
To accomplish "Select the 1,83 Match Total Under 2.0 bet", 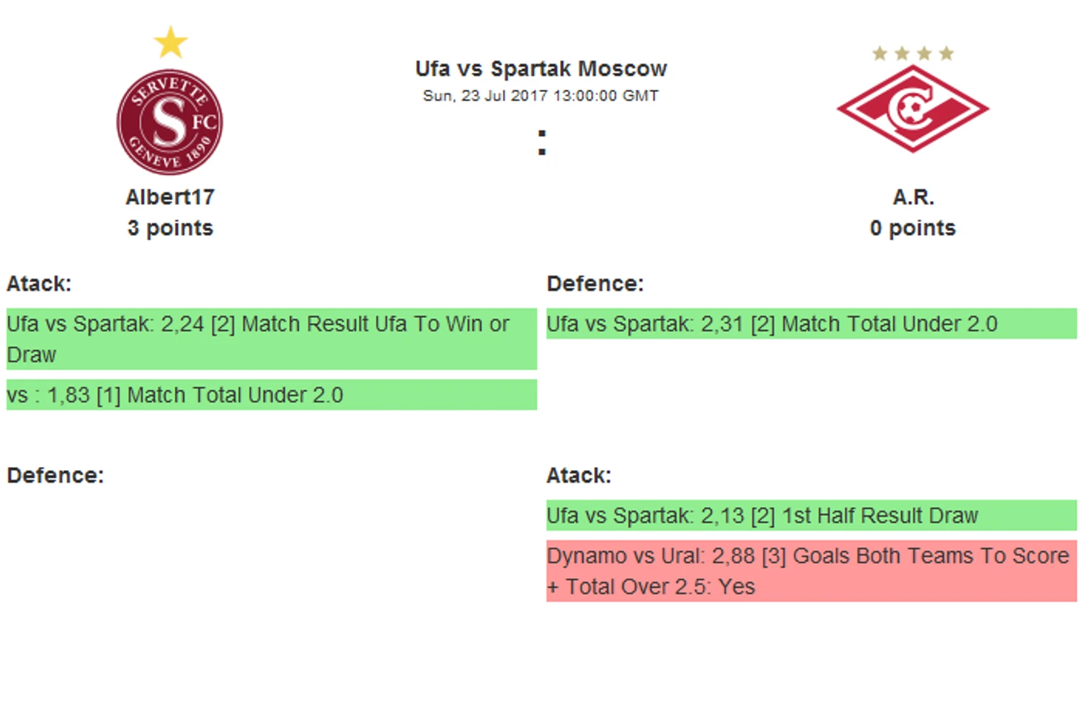I will pyautogui.click(x=271, y=394).
